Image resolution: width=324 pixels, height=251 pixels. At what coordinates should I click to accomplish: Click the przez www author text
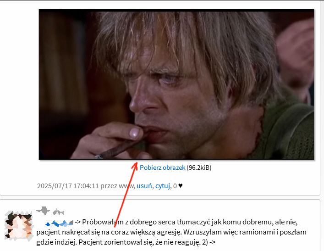118,186
